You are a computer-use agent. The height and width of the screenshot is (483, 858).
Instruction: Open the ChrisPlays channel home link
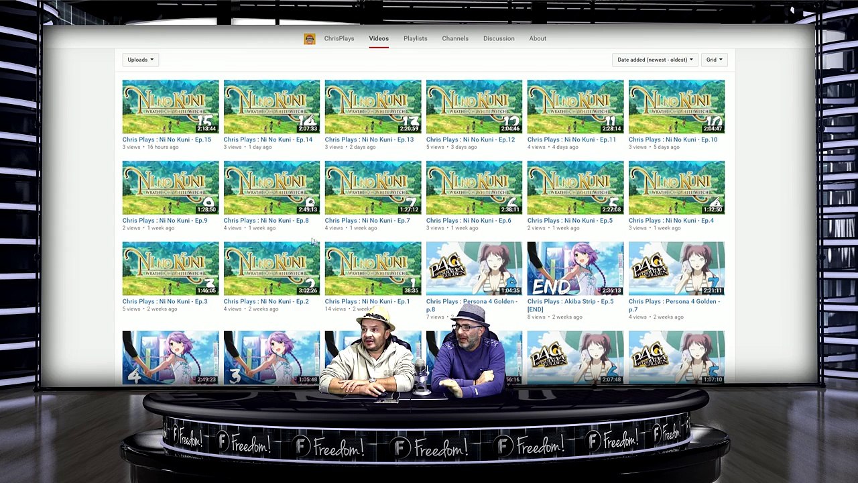[x=339, y=39]
